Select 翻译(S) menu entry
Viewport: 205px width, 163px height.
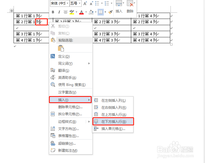71,71
